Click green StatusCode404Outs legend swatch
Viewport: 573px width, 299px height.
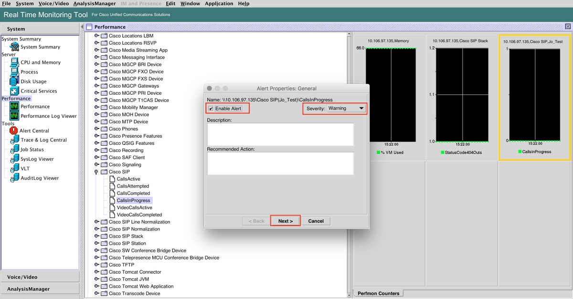click(443, 152)
